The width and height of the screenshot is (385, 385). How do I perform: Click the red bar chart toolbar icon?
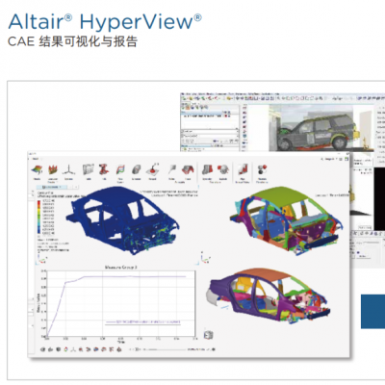243,169
